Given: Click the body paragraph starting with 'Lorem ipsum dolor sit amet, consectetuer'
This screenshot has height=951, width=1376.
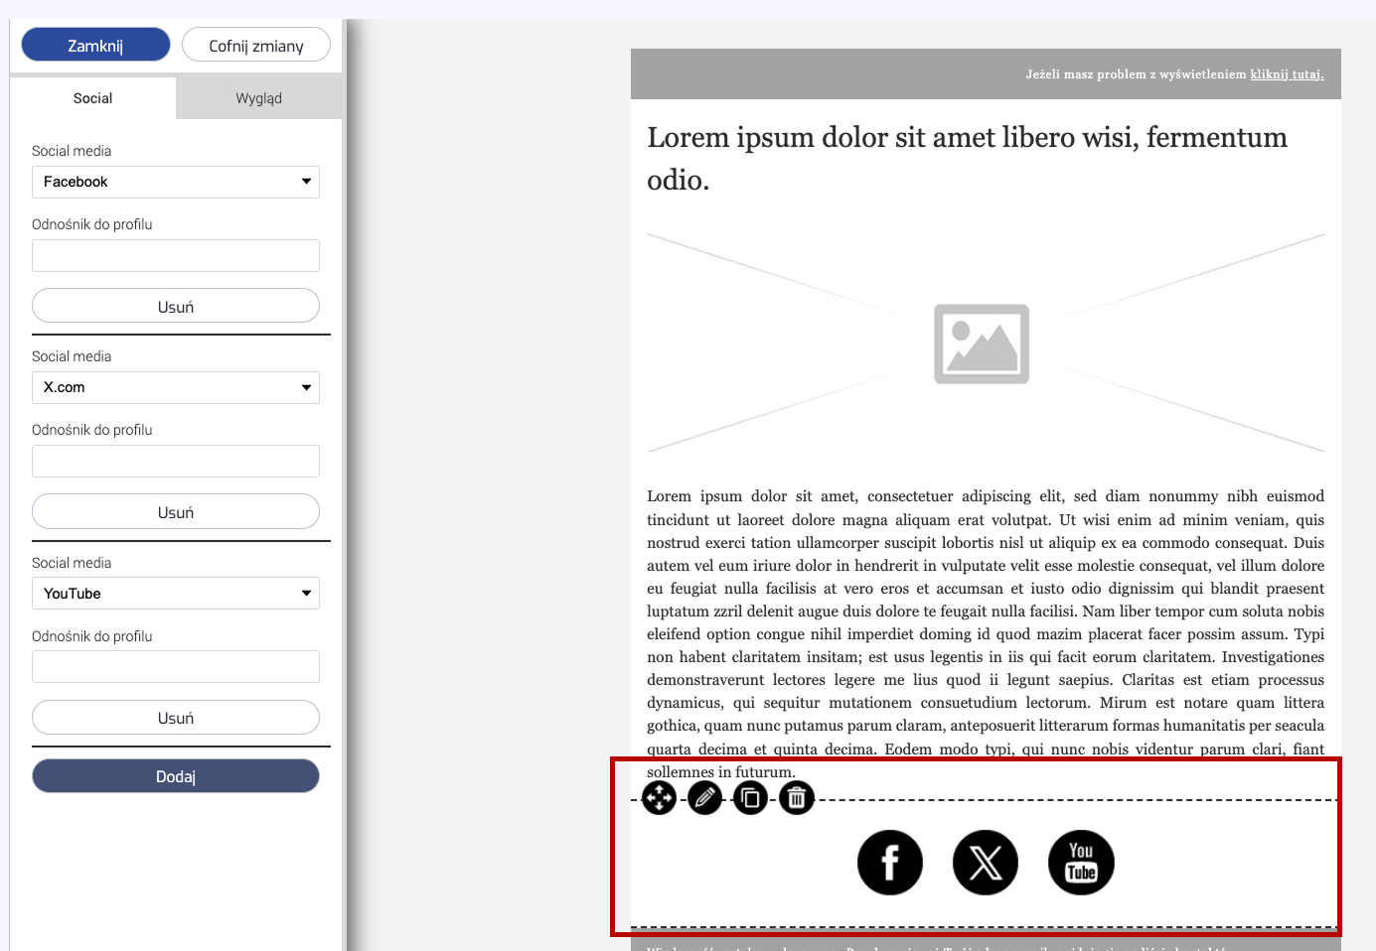Looking at the screenshot, I should pos(986,633).
